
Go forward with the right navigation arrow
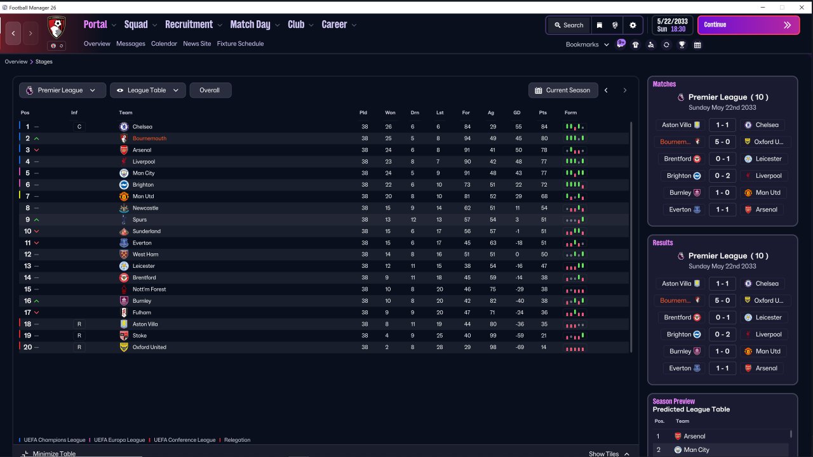pyautogui.click(x=30, y=33)
